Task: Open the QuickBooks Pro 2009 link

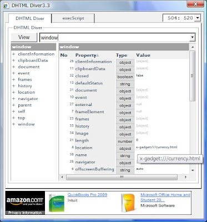Action: tap(87, 195)
